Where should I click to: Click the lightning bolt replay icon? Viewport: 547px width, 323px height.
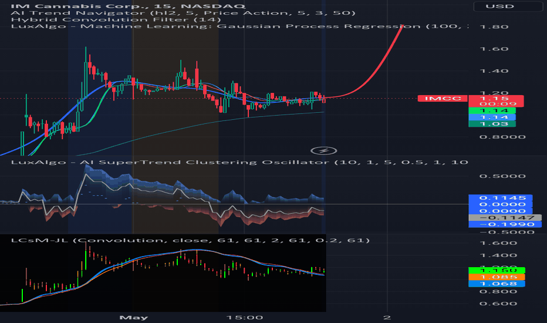click(x=324, y=151)
